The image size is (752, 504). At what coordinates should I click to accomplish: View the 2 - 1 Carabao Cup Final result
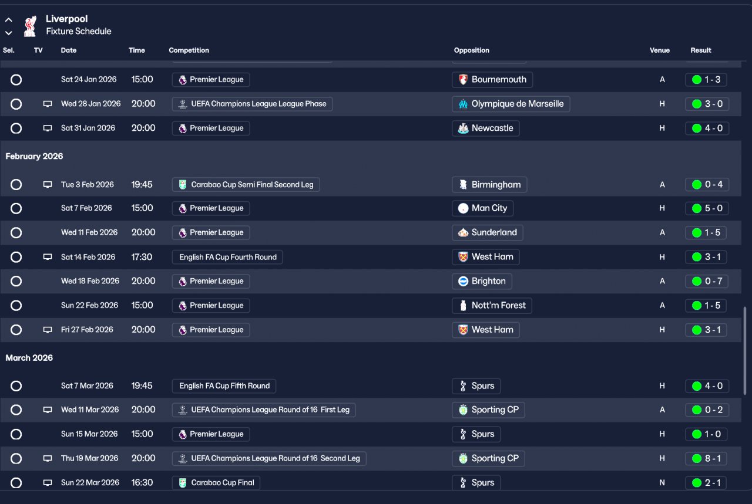tap(706, 483)
